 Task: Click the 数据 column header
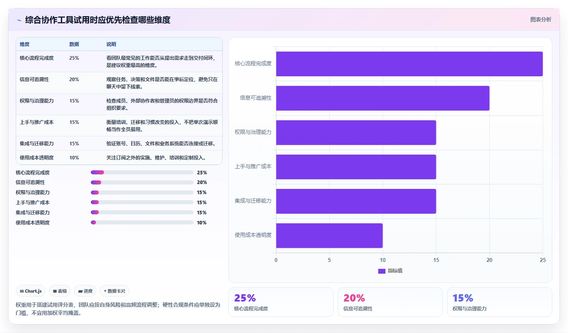tap(74, 44)
